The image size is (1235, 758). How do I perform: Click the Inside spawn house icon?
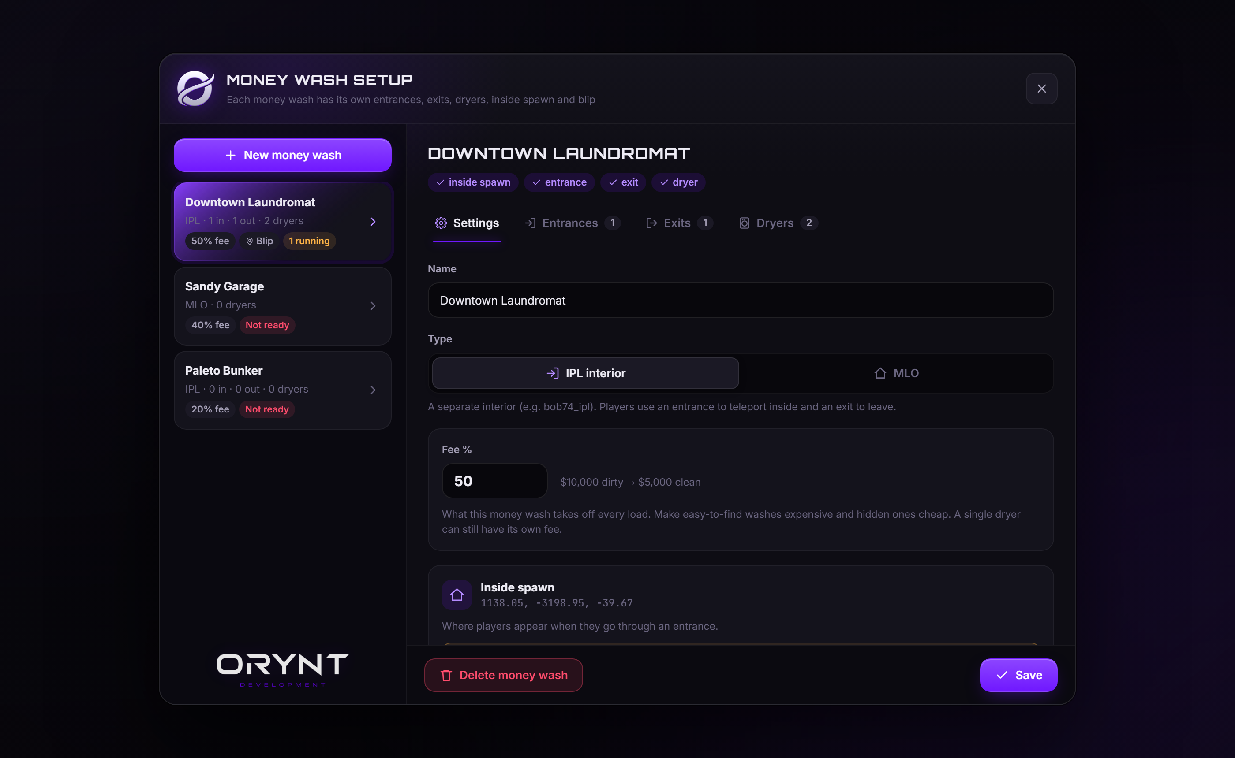[x=457, y=595]
